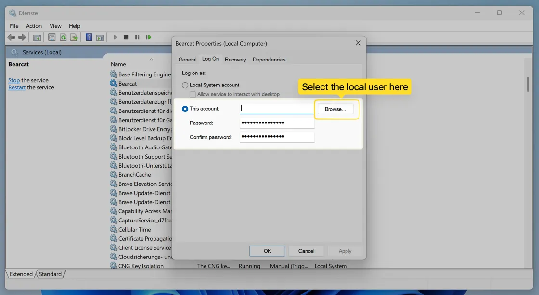The height and width of the screenshot is (295, 539).
Task: Switch to the Recovery tab
Action: [x=235, y=60]
